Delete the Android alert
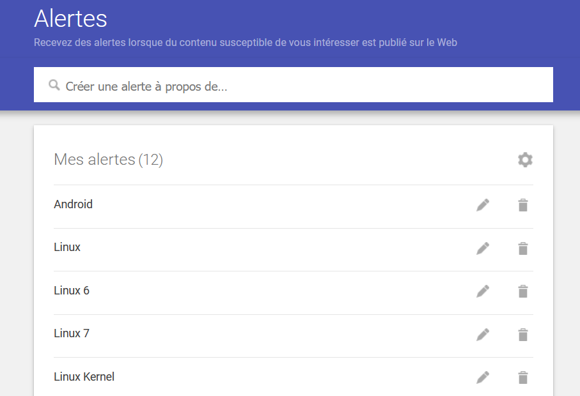This screenshot has height=396, width=580. [x=523, y=205]
